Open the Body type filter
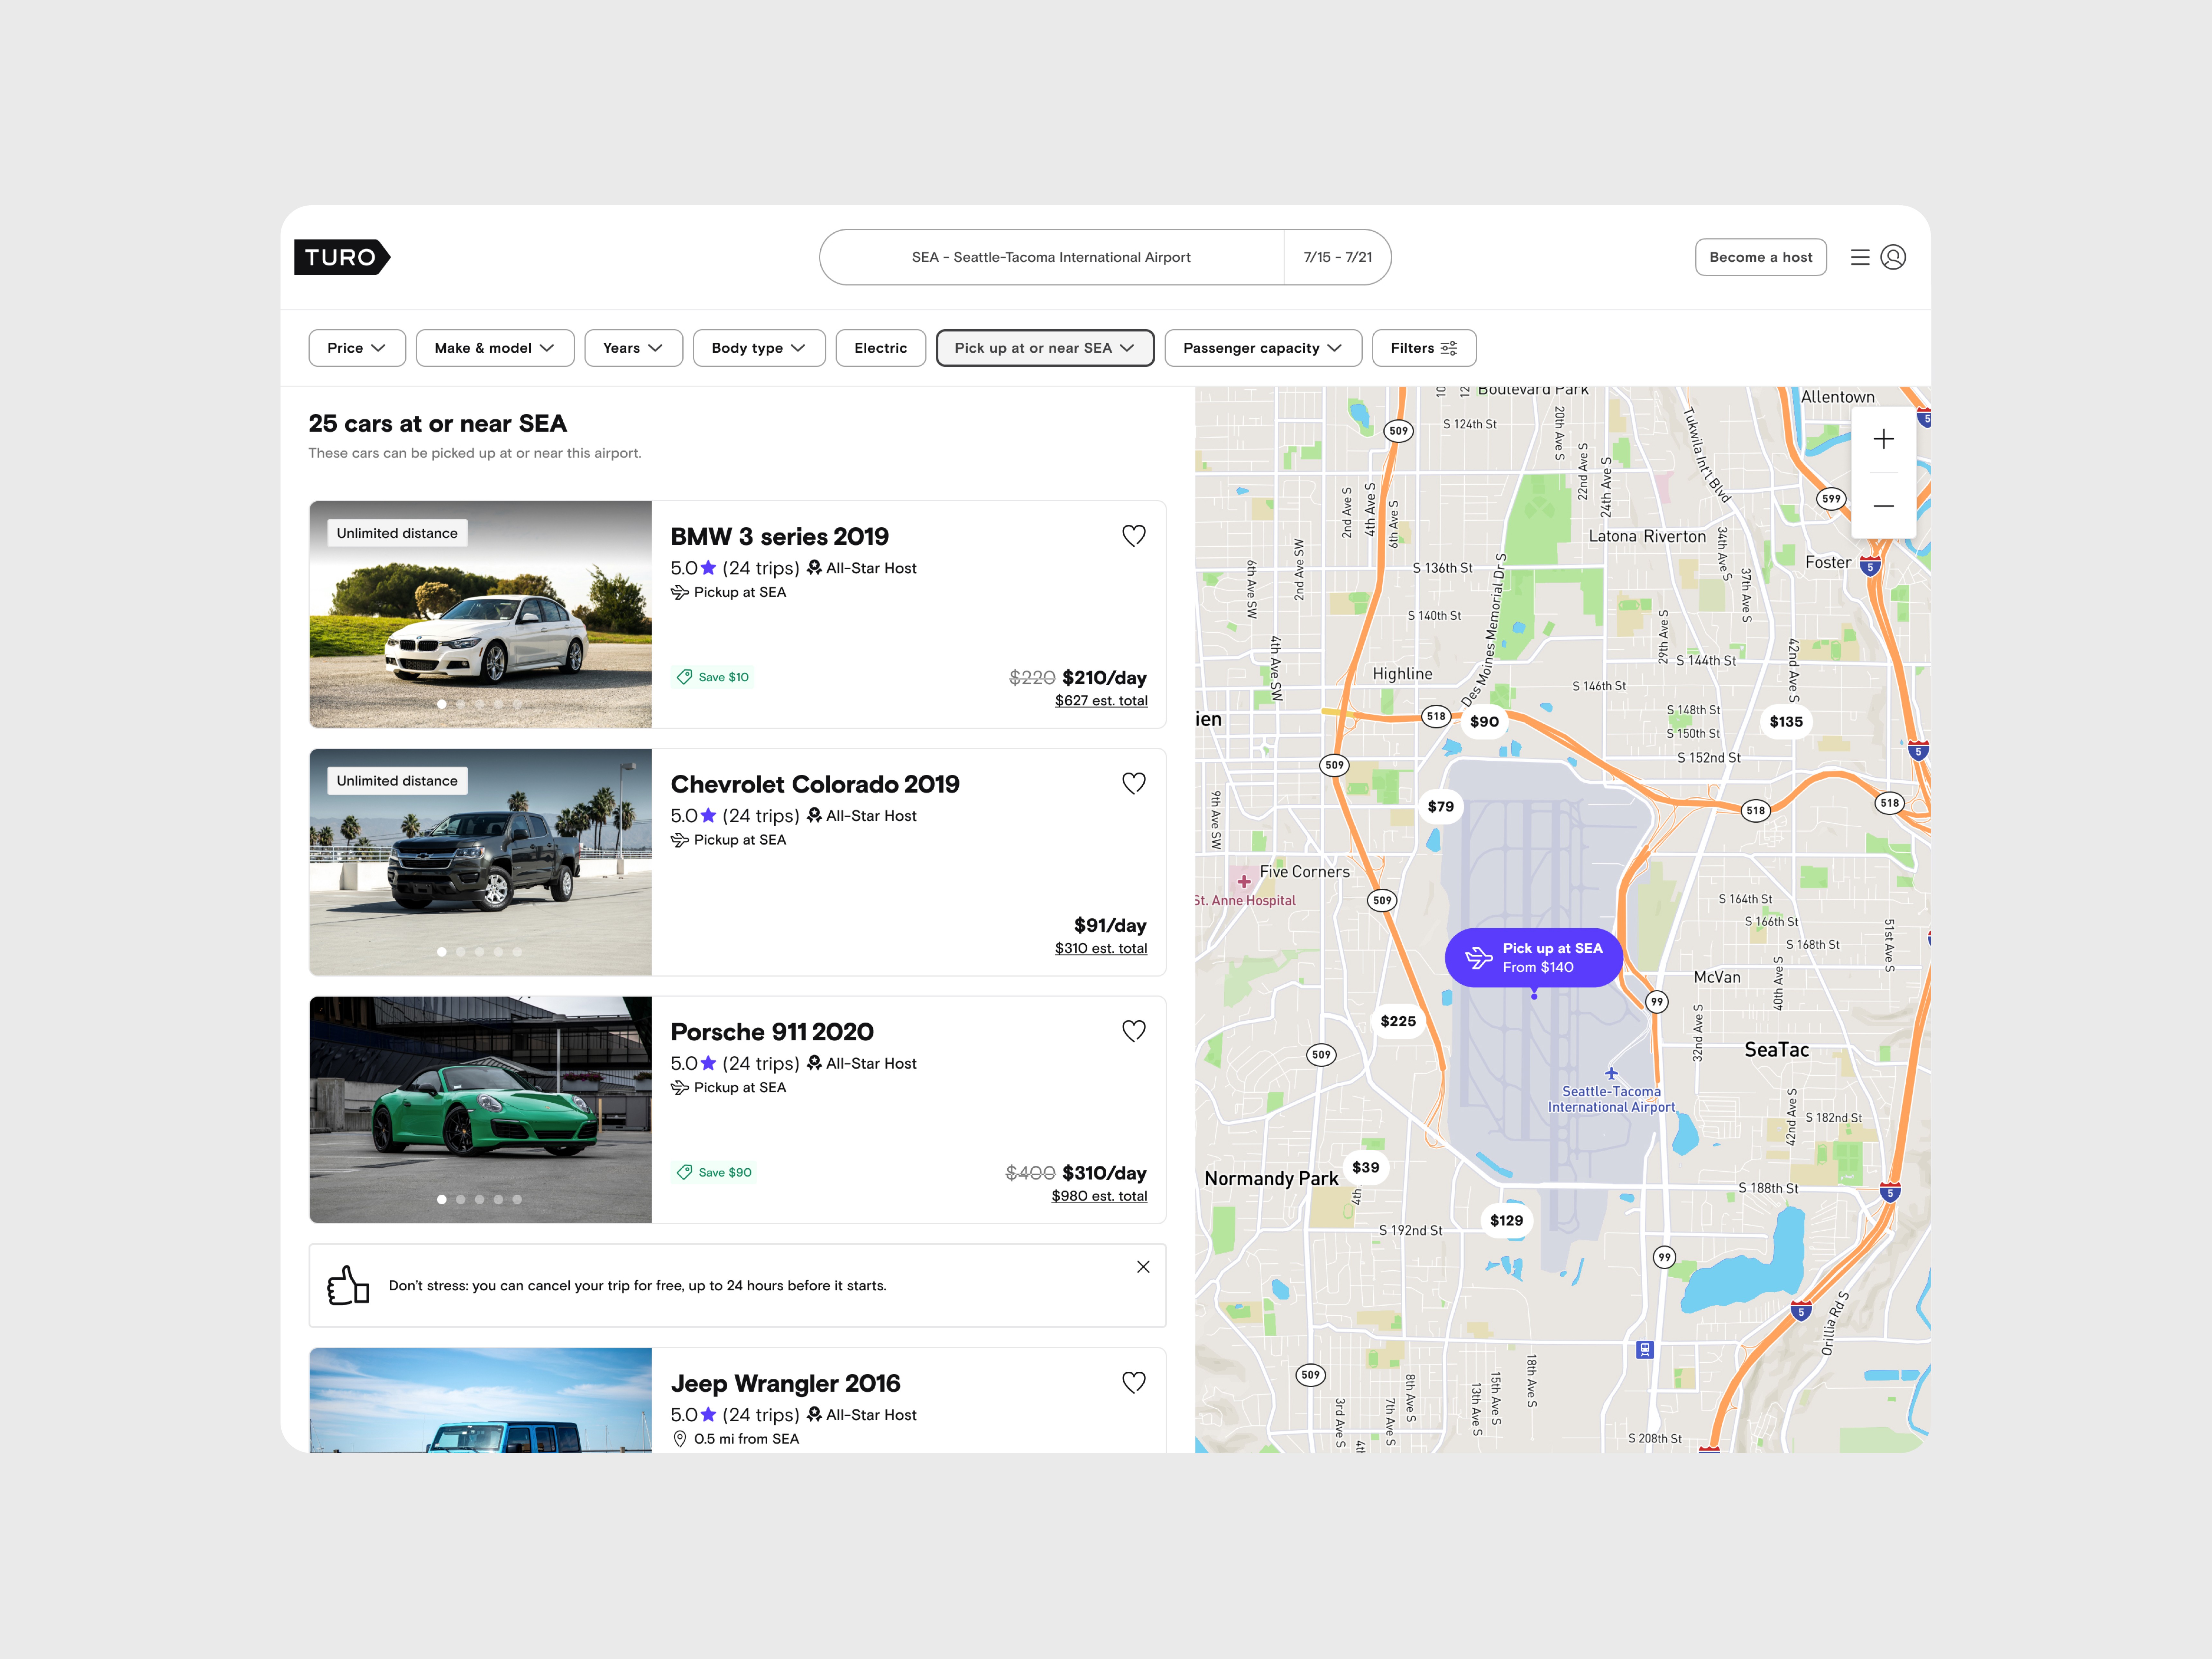This screenshot has width=2212, height=1659. click(x=758, y=348)
